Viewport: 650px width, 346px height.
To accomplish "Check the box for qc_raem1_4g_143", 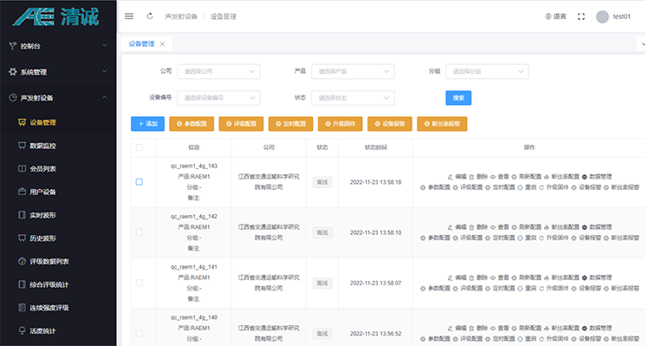I will click(140, 182).
